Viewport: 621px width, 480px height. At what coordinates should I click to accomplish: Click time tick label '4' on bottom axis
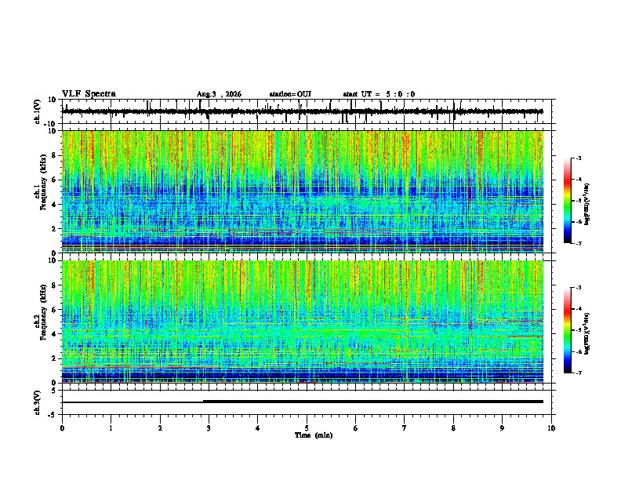click(258, 428)
